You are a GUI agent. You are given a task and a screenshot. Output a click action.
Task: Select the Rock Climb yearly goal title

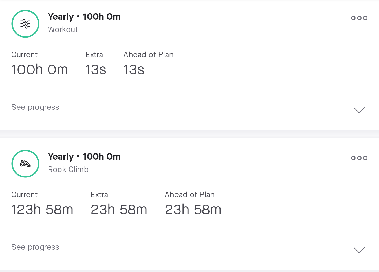click(84, 157)
